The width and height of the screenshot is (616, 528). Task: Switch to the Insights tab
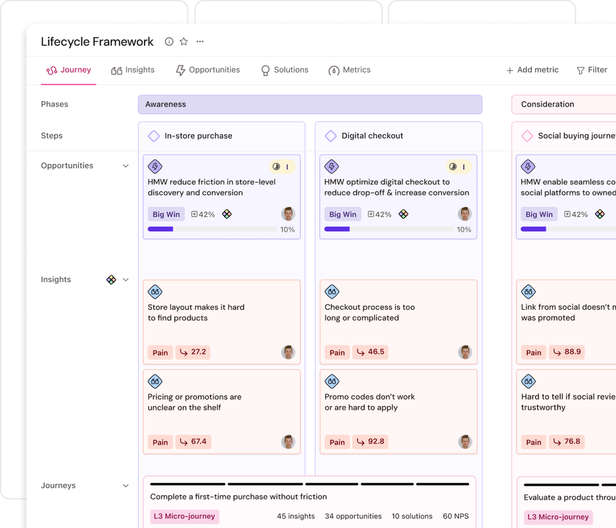coord(133,70)
